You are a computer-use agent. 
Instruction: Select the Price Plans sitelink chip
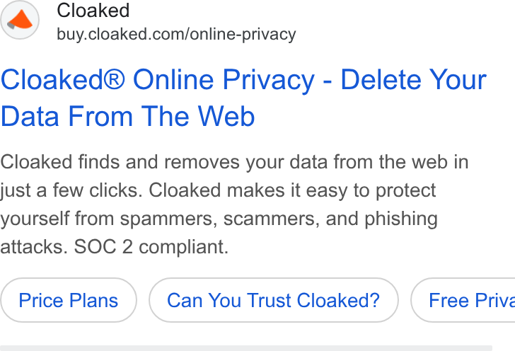(x=69, y=300)
